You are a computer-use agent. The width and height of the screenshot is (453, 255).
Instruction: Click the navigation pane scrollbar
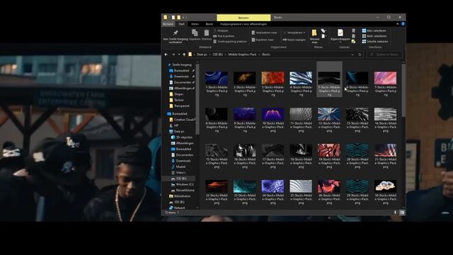[197, 99]
